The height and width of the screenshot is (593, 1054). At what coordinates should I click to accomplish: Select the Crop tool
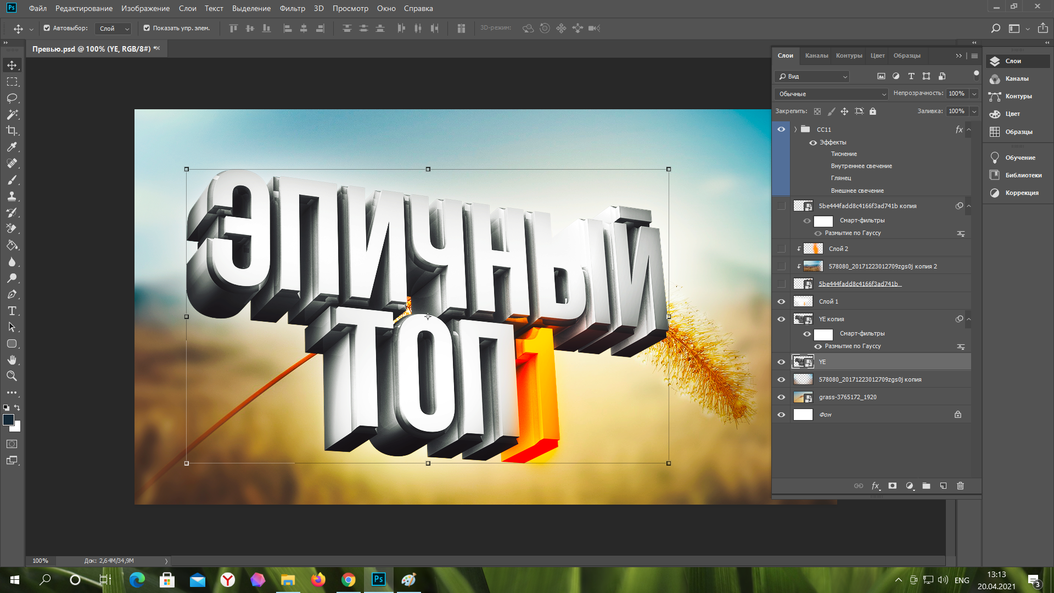(x=12, y=131)
